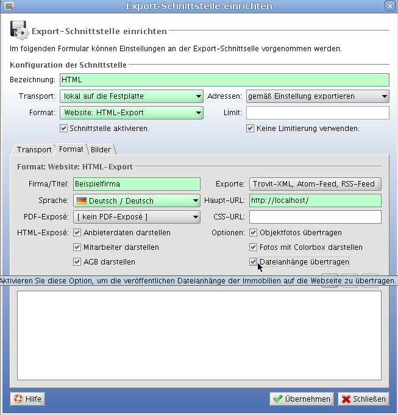Image resolution: width=398 pixels, height=415 pixels.
Task: Close the dialog via title bar X
Action: (390, 6)
